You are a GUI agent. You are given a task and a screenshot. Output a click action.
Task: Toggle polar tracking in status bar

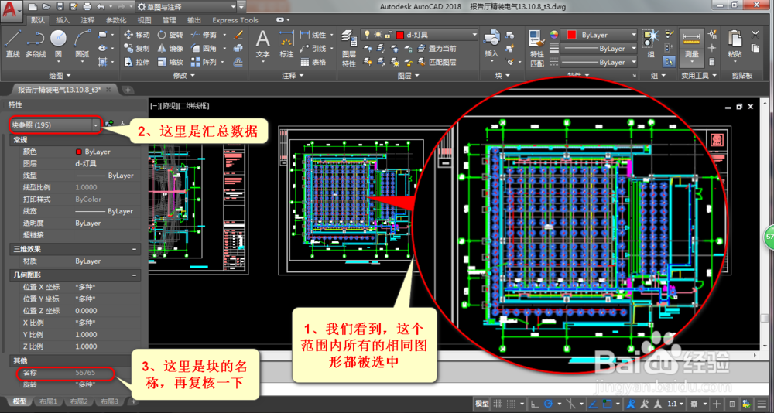point(548,403)
